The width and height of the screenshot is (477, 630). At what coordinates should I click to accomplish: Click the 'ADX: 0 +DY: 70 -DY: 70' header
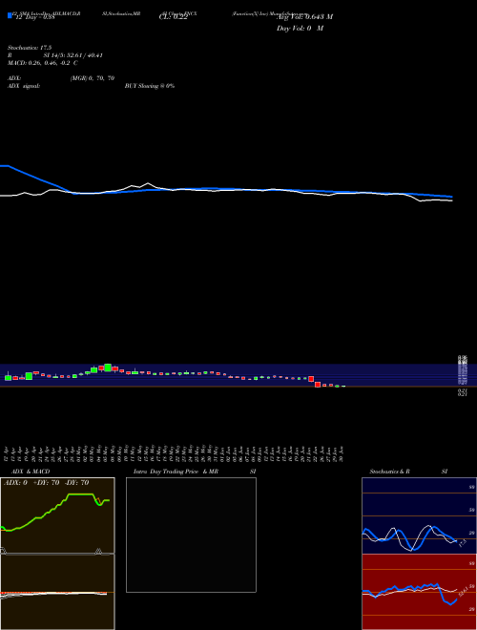(x=46, y=483)
